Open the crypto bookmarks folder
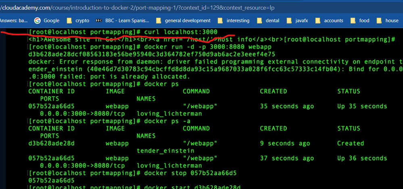The height and width of the screenshot is (189, 403). click(x=78, y=21)
